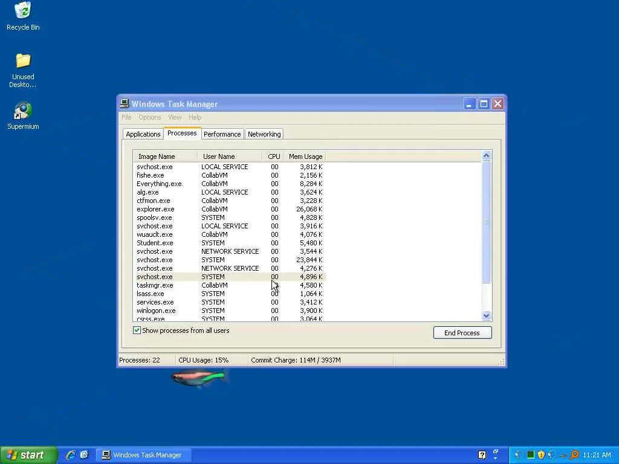This screenshot has width=619, height=464.
Task: Select svchost.exe row using 4,896 K
Action: (x=230, y=277)
